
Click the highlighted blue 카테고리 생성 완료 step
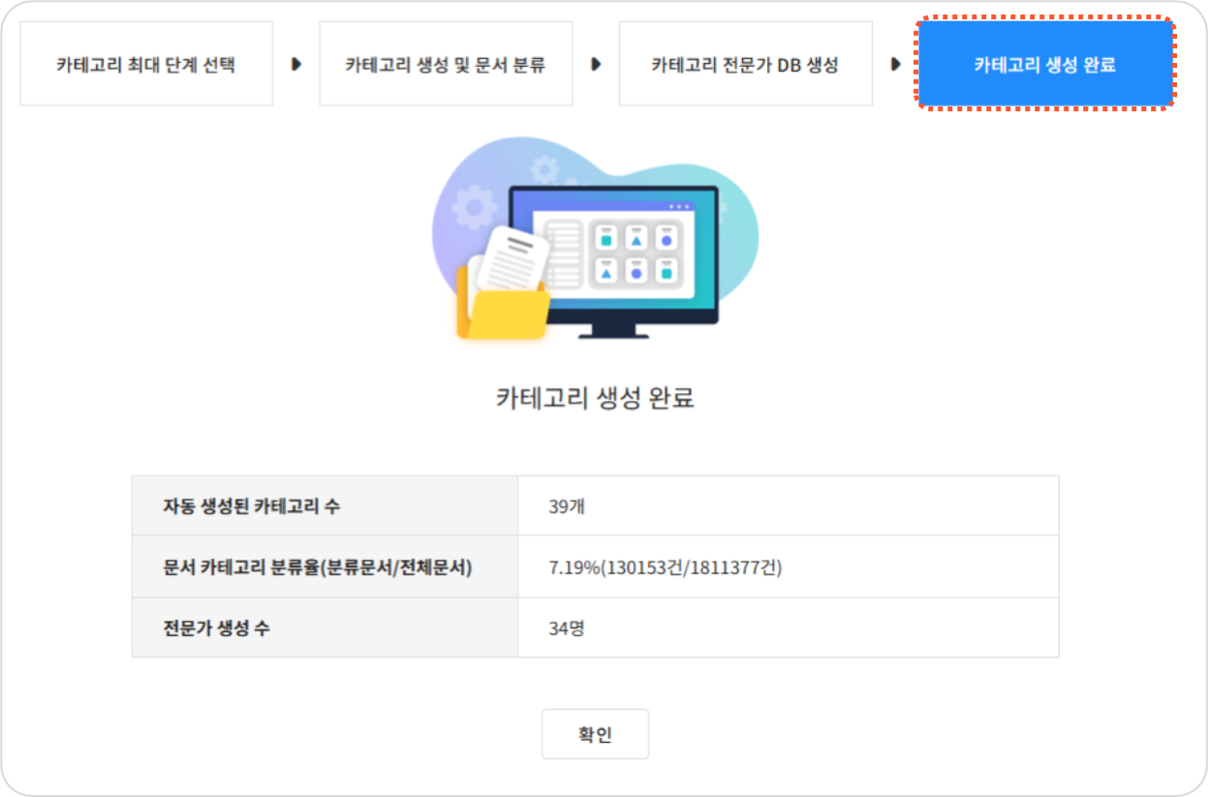(1044, 65)
